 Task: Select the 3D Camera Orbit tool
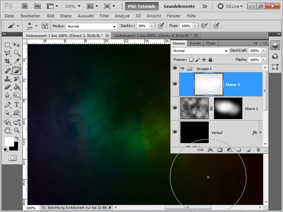(x=17, y=122)
